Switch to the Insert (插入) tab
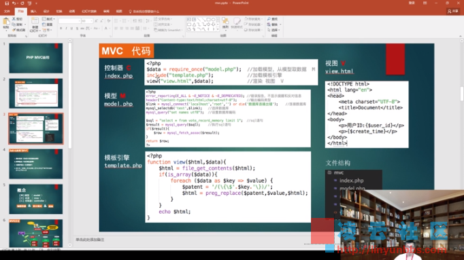Image resolution: width=464 pixels, height=260 pixels. [33, 12]
